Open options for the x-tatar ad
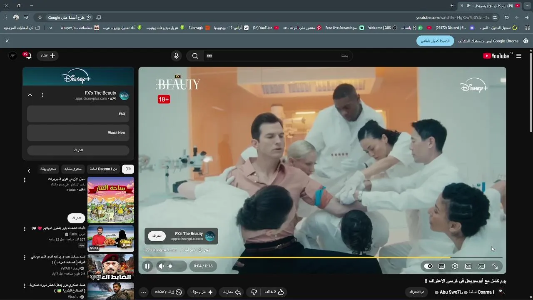This screenshot has height=300, width=533. click(x=25, y=180)
